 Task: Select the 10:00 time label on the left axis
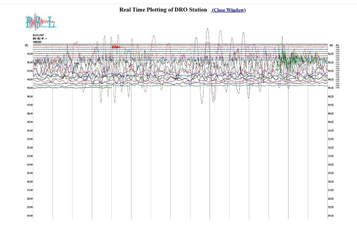[30, 130]
